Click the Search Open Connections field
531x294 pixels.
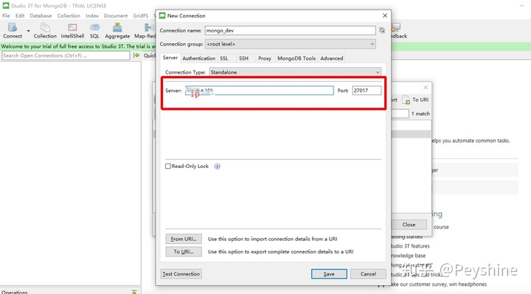tap(66, 55)
